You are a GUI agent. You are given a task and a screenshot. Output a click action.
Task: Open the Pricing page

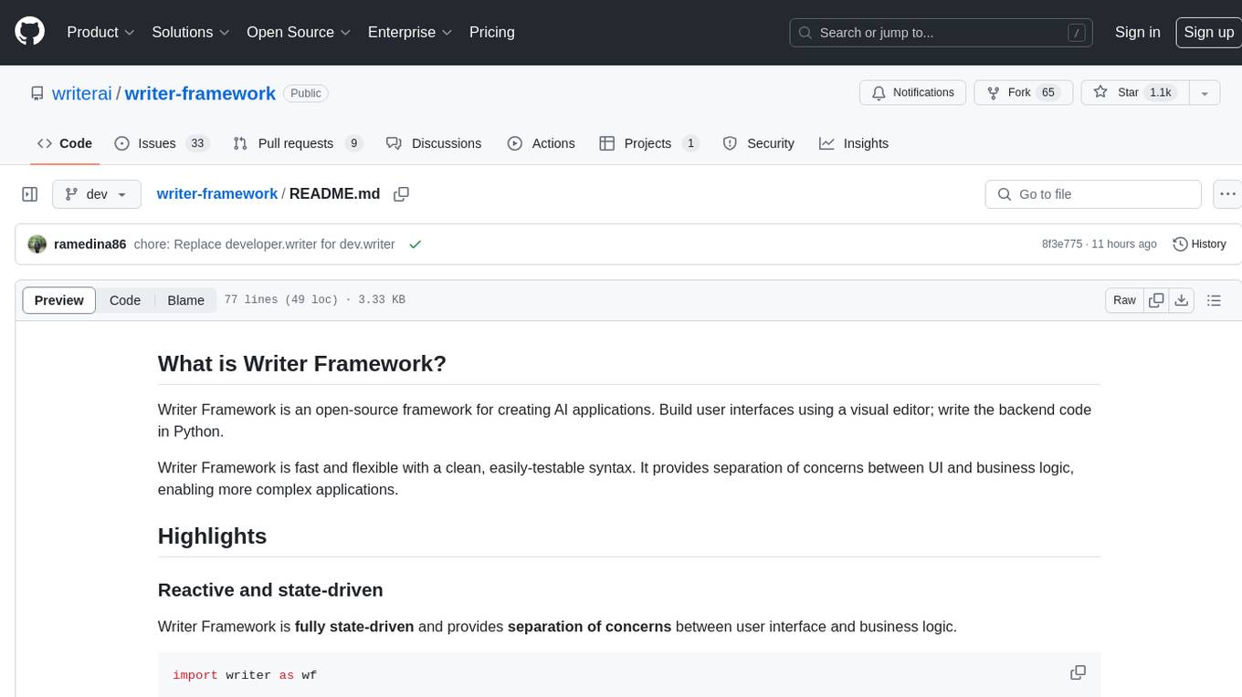pos(492,32)
